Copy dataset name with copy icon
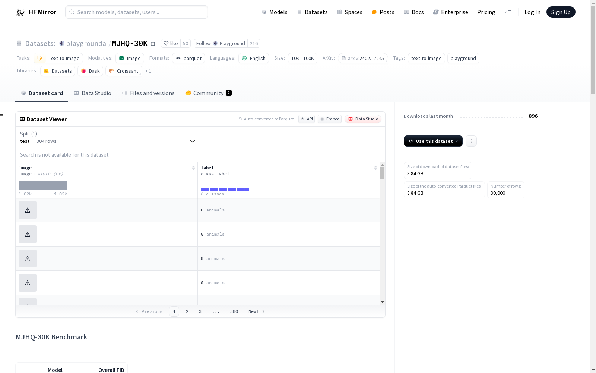Screen dimensions: 596x373 [152, 43]
